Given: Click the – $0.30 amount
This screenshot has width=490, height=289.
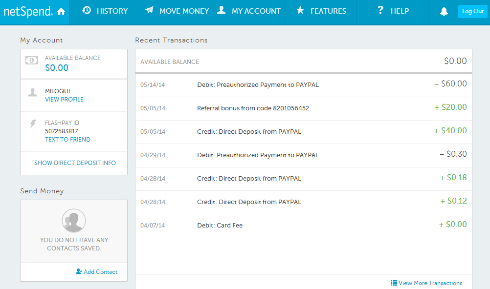Looking at the screenshot, I should pos(453,154).
